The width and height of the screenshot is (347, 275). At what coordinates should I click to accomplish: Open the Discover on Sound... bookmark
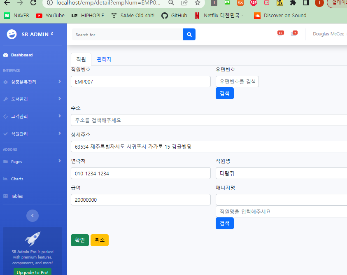pos(282,16)
